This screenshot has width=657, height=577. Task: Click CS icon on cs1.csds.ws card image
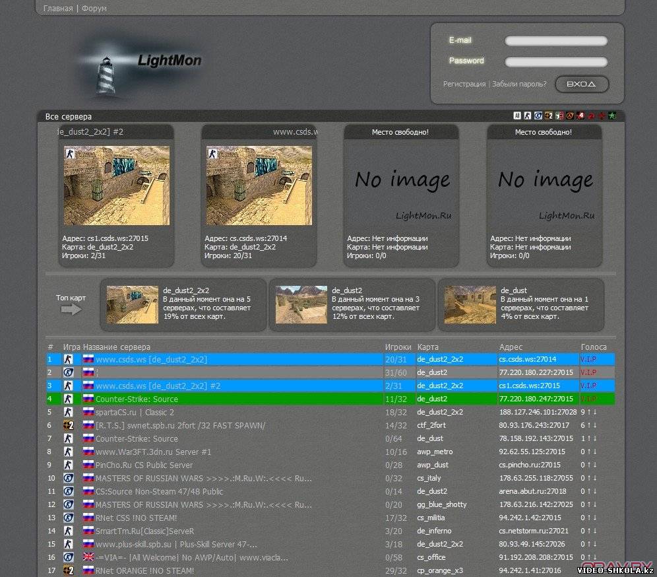[x=69, y=154]
